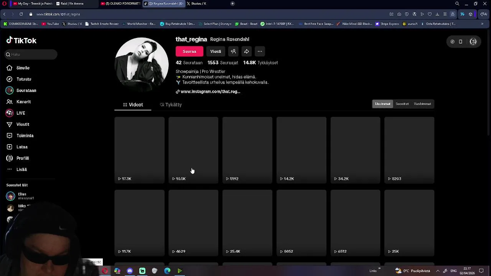Select the Suositut sort option

402,104
